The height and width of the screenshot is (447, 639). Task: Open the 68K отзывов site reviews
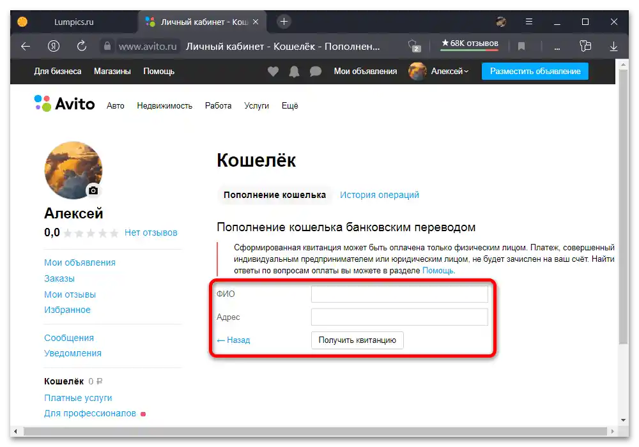coord(470,43)
